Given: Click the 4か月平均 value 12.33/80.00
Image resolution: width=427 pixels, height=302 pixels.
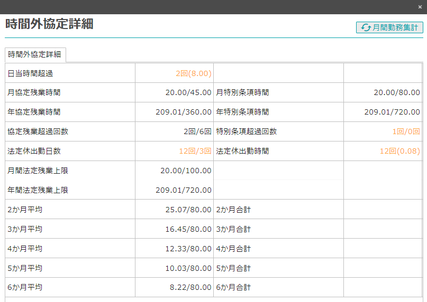Looking at the screenshot, I should click(188, 249).
